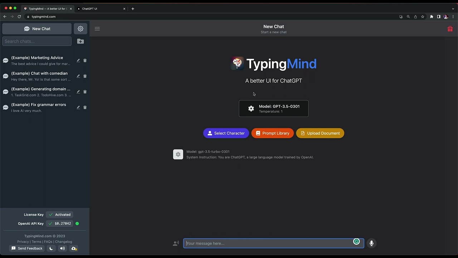Screen dimensions: 458x258
Task: Start a New Chat
Action: coord(37,29)
